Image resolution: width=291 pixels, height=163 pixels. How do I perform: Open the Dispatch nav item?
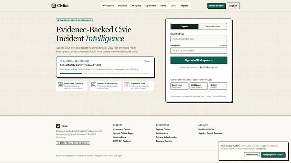point(123,6)
